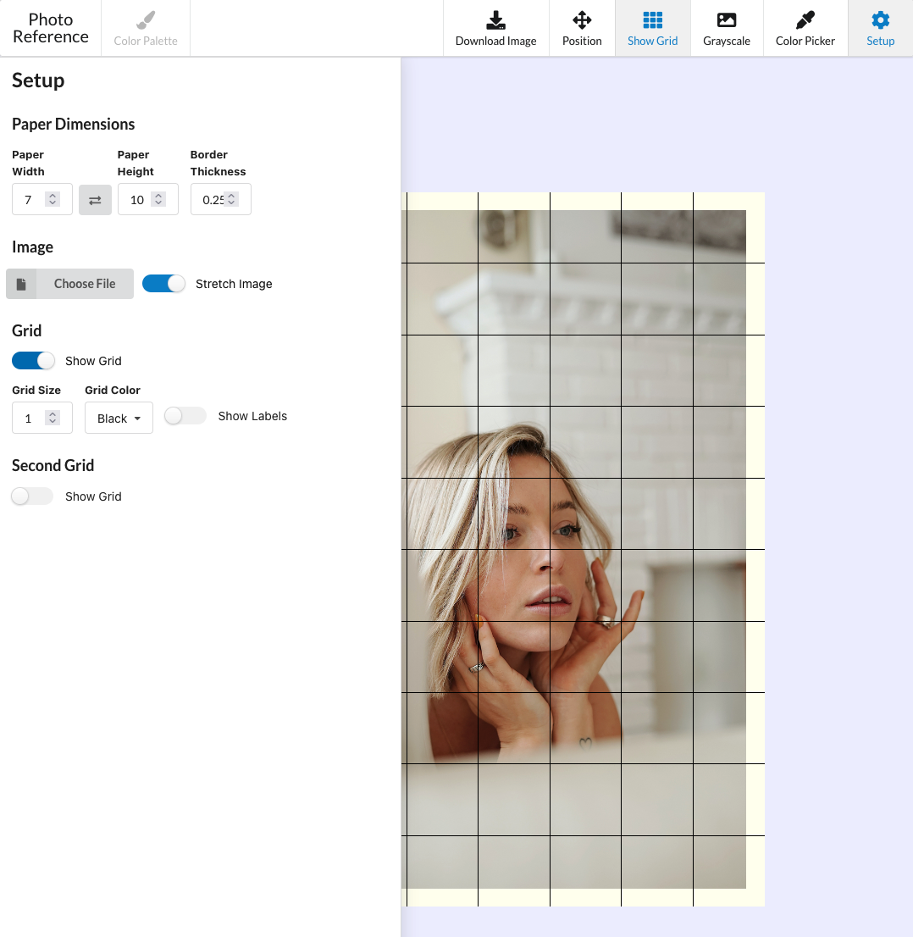913x937 pixels.
Task: Go to Photo Reference home
Action: (51, 28)
